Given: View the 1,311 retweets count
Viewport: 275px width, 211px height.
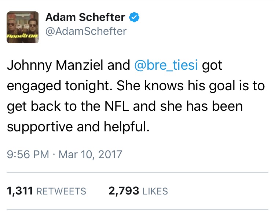Looking at the screenshot, I should (x=20, y=191).
